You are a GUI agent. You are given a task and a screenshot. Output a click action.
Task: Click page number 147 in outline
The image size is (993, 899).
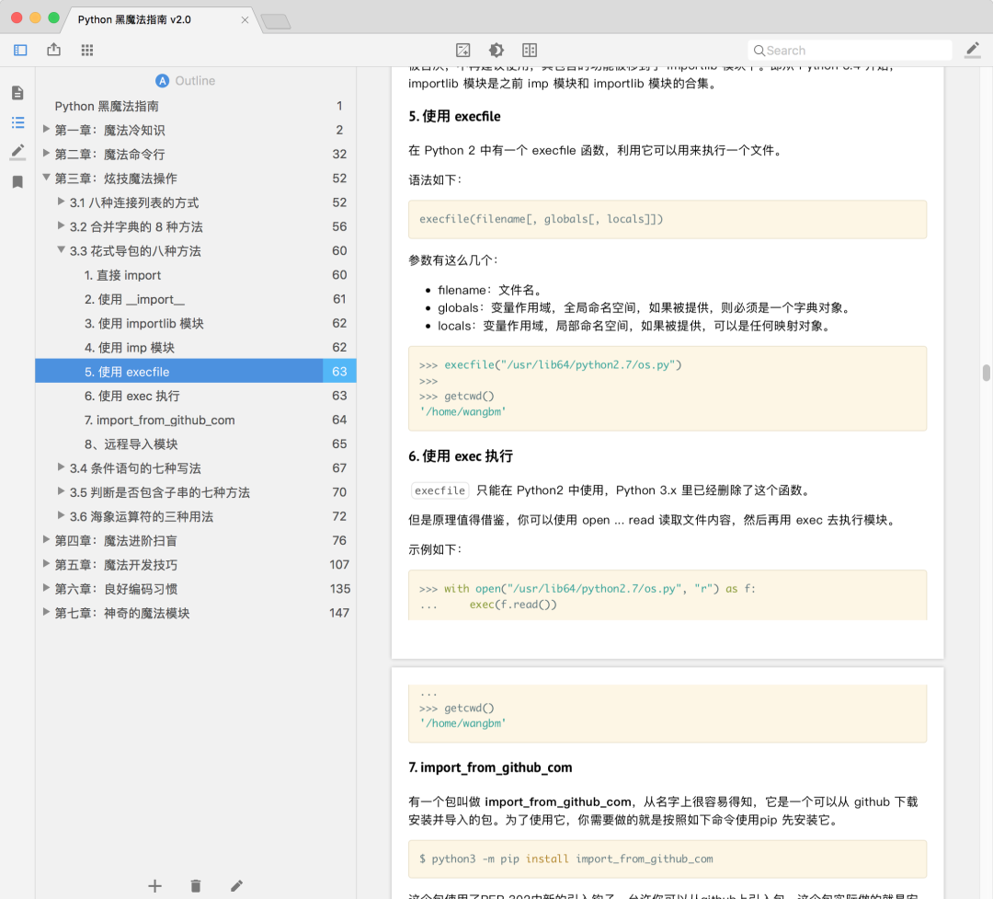(x=339, y=613)
